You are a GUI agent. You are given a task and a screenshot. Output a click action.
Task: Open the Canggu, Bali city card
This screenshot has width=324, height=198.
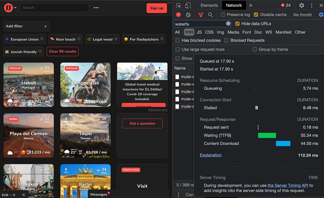85,85
